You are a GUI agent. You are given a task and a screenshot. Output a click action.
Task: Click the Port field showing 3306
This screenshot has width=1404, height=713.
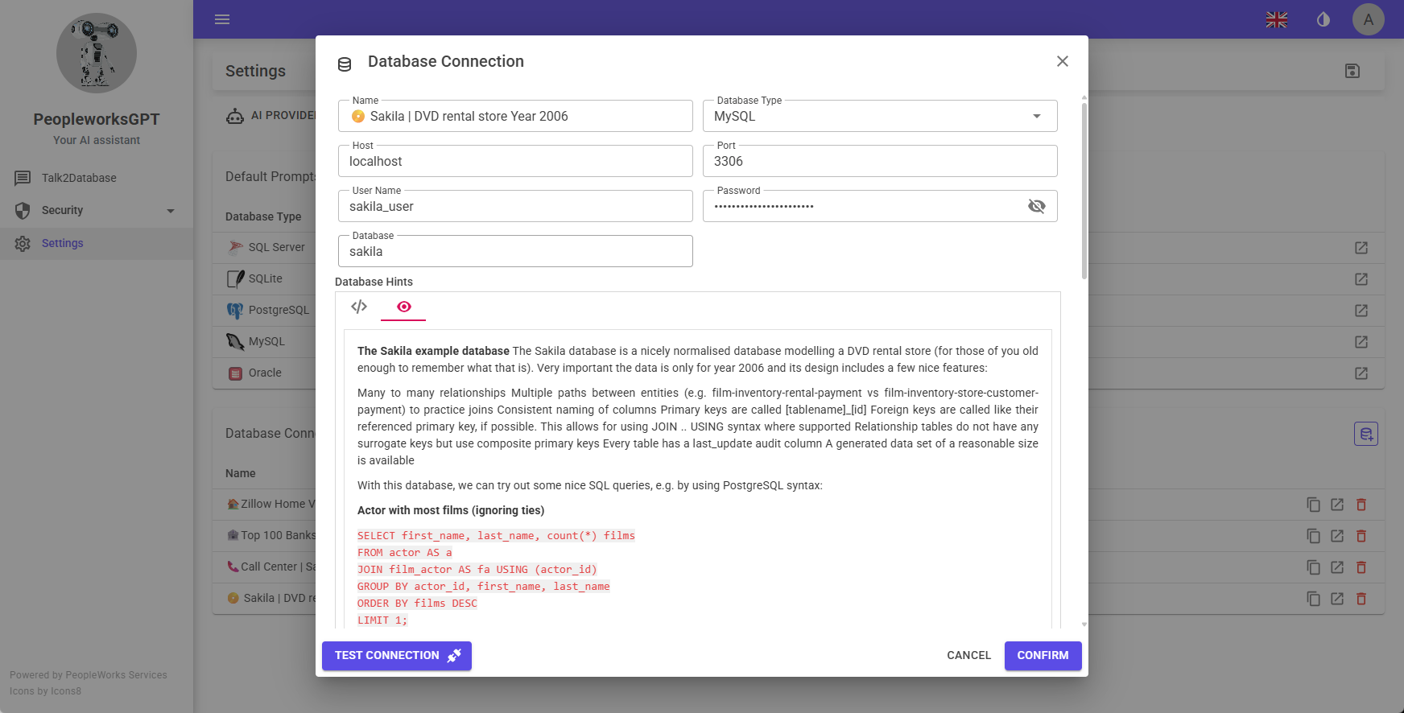click(880, 161)
